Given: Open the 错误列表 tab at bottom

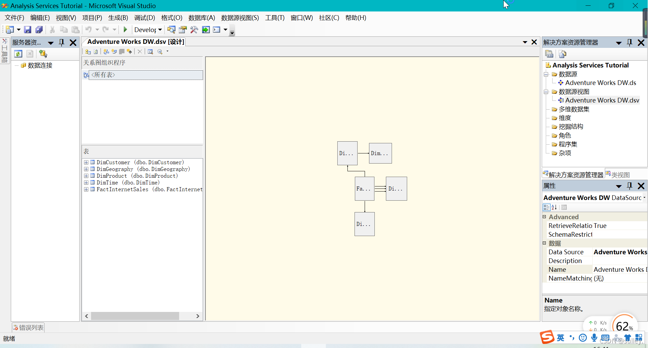Looking at the screenshot, I should click(x=28, y=327).
